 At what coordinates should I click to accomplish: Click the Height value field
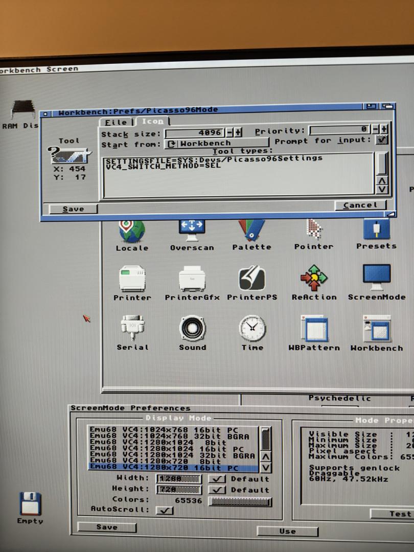point(179,490)
